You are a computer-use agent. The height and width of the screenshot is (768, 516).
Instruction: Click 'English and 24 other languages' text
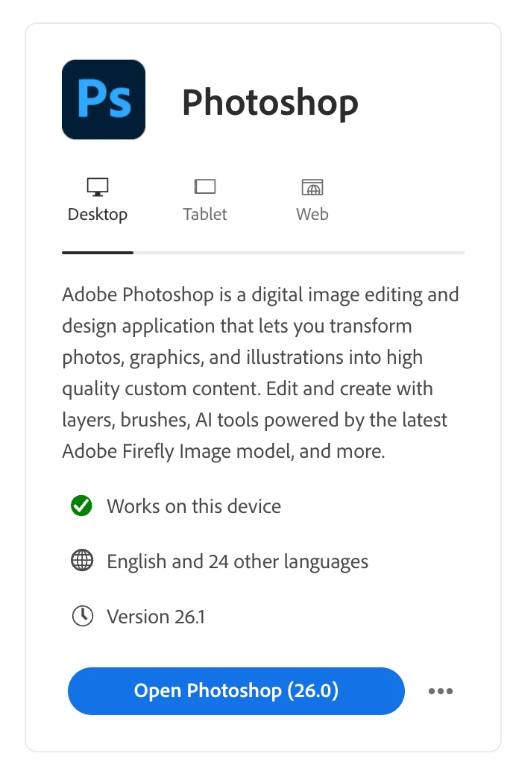click(238, 561)
